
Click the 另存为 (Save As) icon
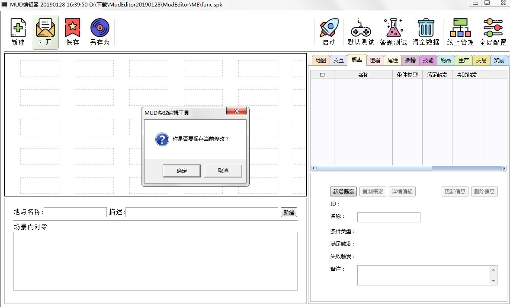pos(99,31)
